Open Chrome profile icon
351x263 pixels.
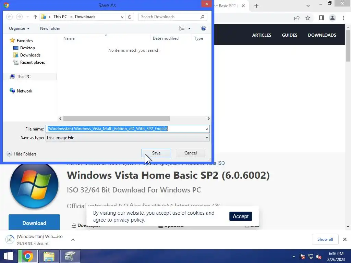coord(332,18)
